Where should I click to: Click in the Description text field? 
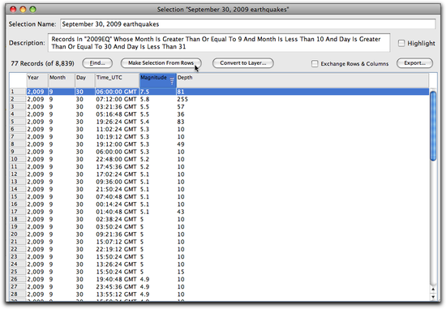[219, 43]
